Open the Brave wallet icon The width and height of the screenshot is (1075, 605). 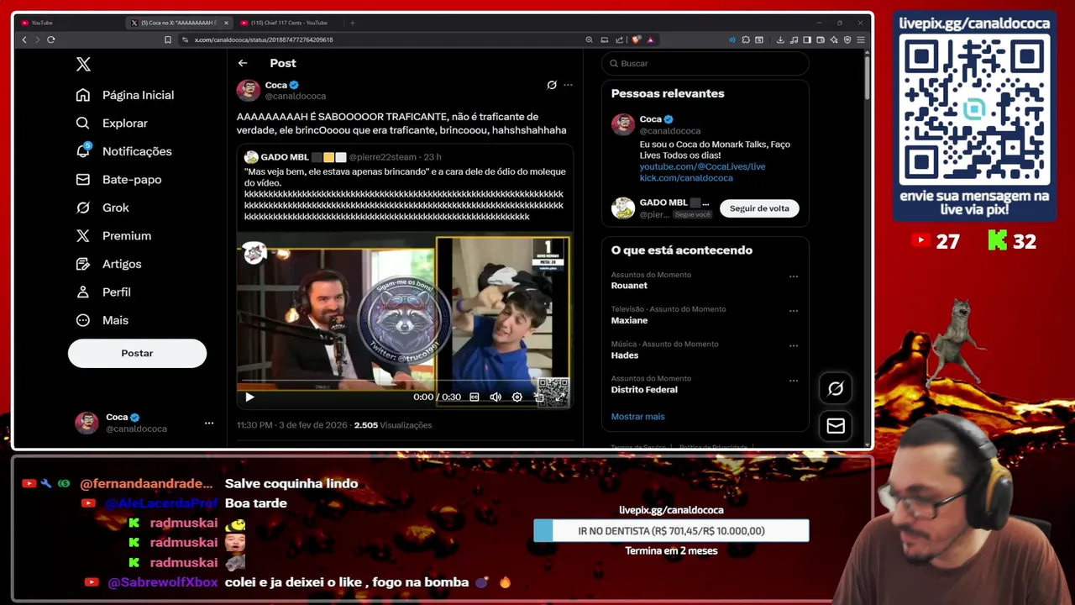tap(821, 39)
